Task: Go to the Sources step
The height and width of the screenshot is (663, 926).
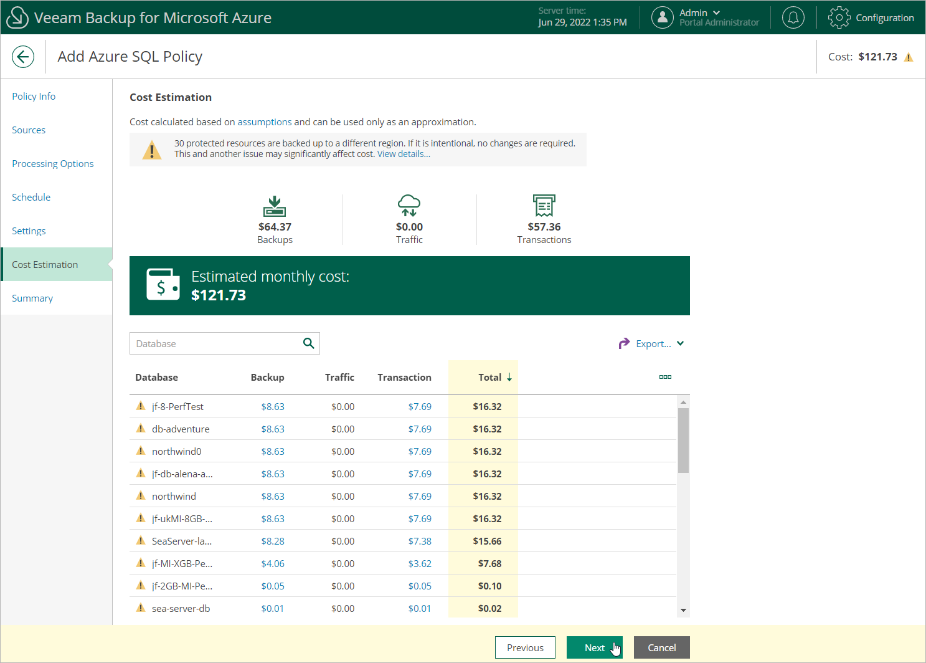Action: click(29, 130)
